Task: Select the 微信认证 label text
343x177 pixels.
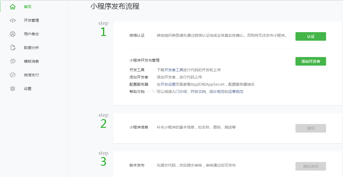Action: coord(137,36)
